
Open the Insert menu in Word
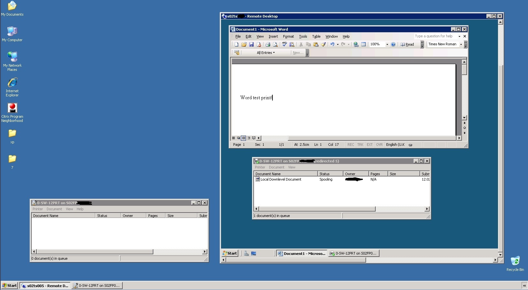point(273,36)
